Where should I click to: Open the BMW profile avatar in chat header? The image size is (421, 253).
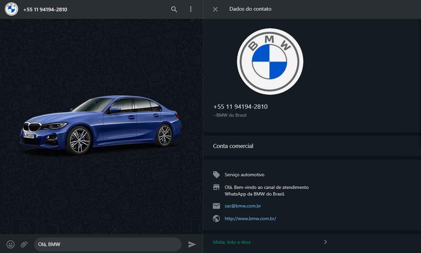pos(12,9)
